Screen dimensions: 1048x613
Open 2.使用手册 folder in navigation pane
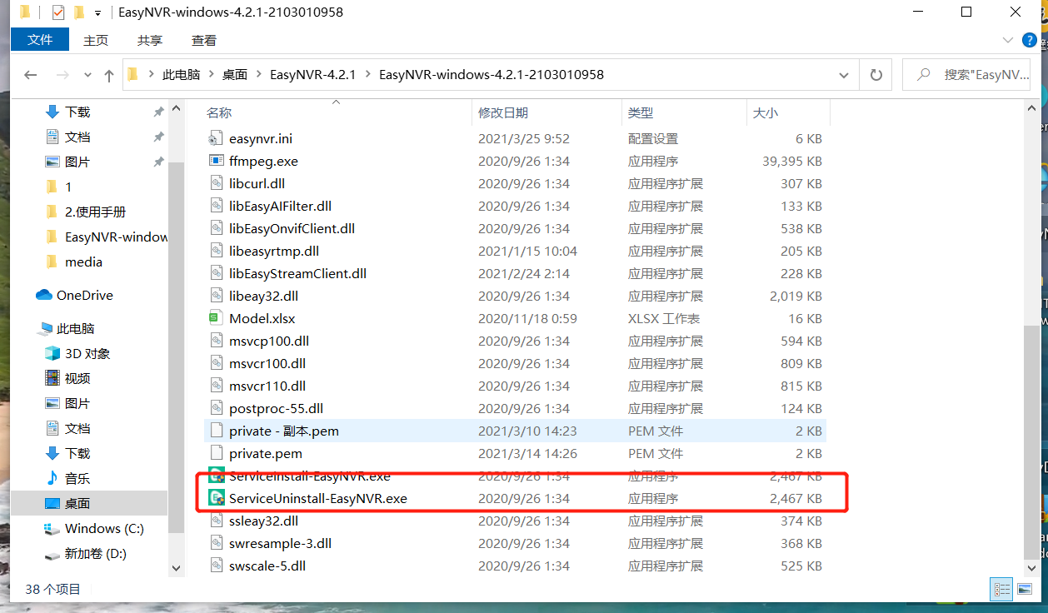[95, 212]
